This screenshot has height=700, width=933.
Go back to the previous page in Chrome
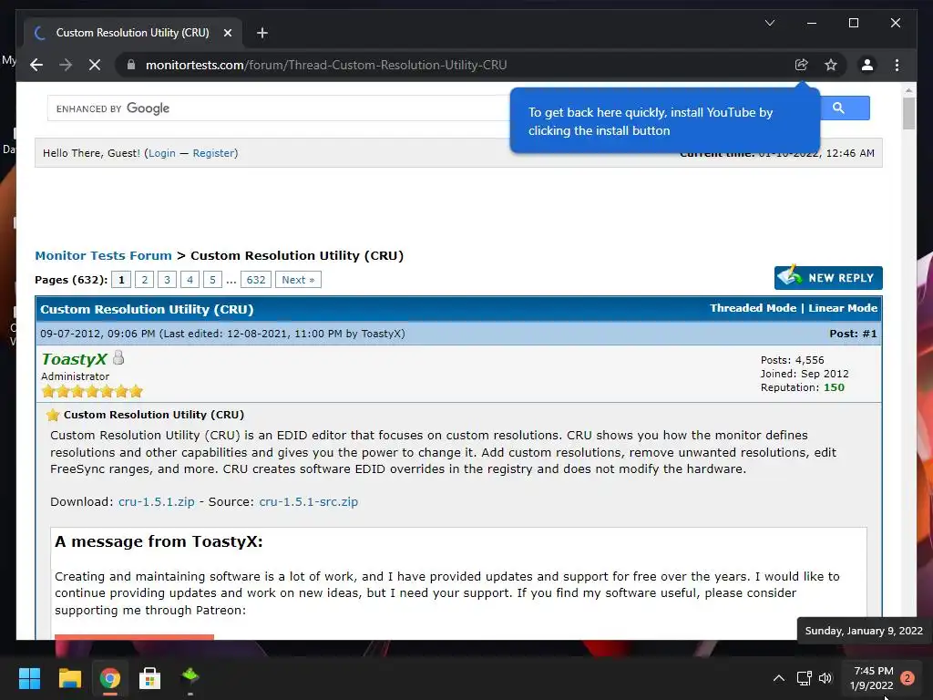36,65
